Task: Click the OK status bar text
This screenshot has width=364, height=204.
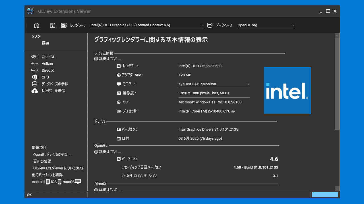Action: 29,195
